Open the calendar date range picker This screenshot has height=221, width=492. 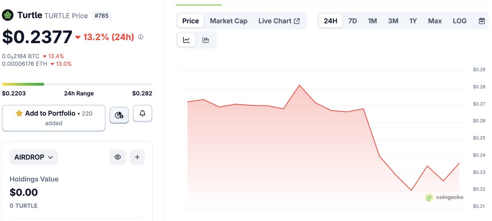(482, 21)
